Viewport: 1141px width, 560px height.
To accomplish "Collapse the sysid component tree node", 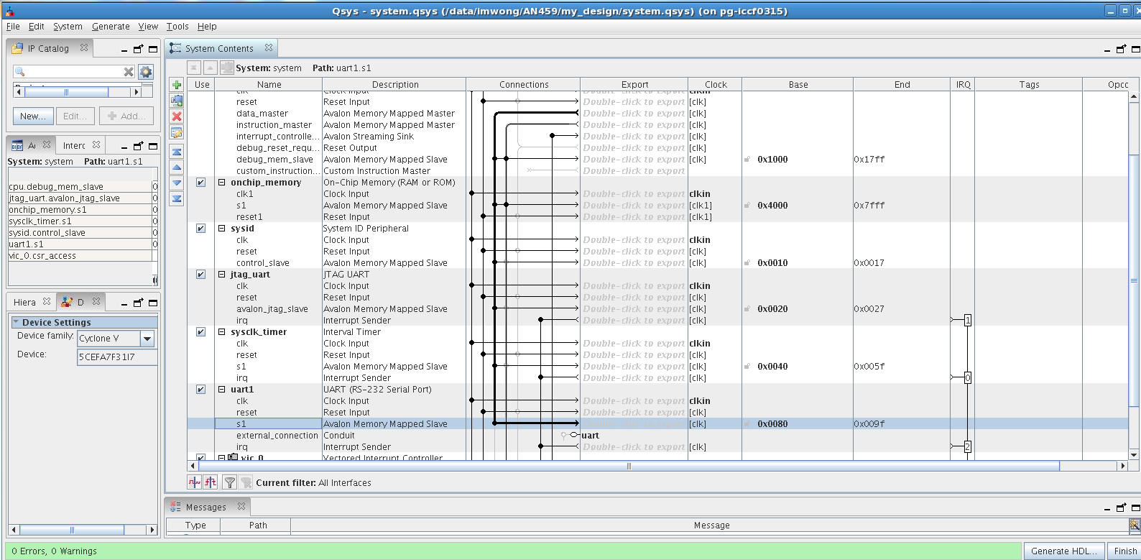I will click(x=222, y=229).
